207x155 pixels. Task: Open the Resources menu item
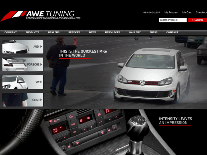tap(112, 32)
